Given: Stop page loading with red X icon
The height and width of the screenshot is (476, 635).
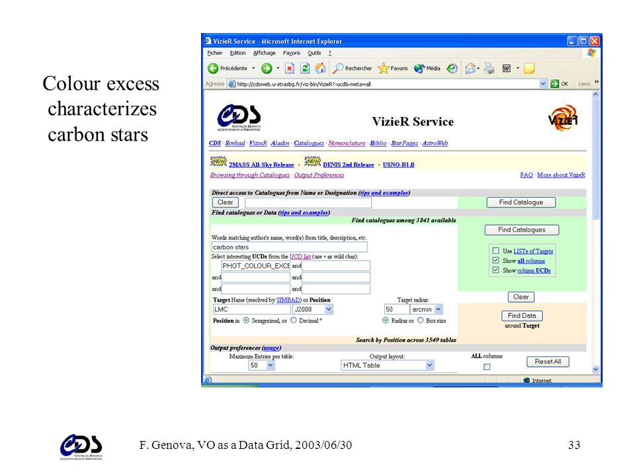Looking at the screenshot, I should [289, 68].
